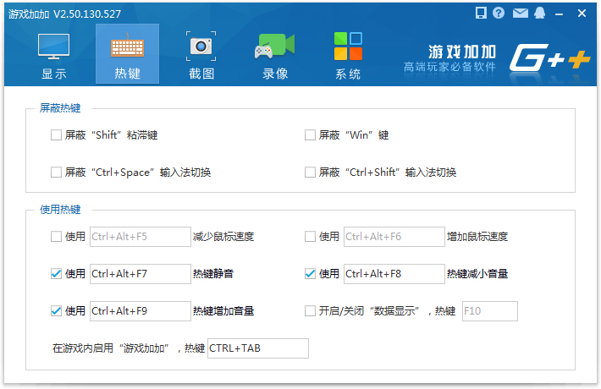Enable 开启/关闭 "数据显示" checkbox
This screenshot has width=601, height=389.
tap(311, 311)
